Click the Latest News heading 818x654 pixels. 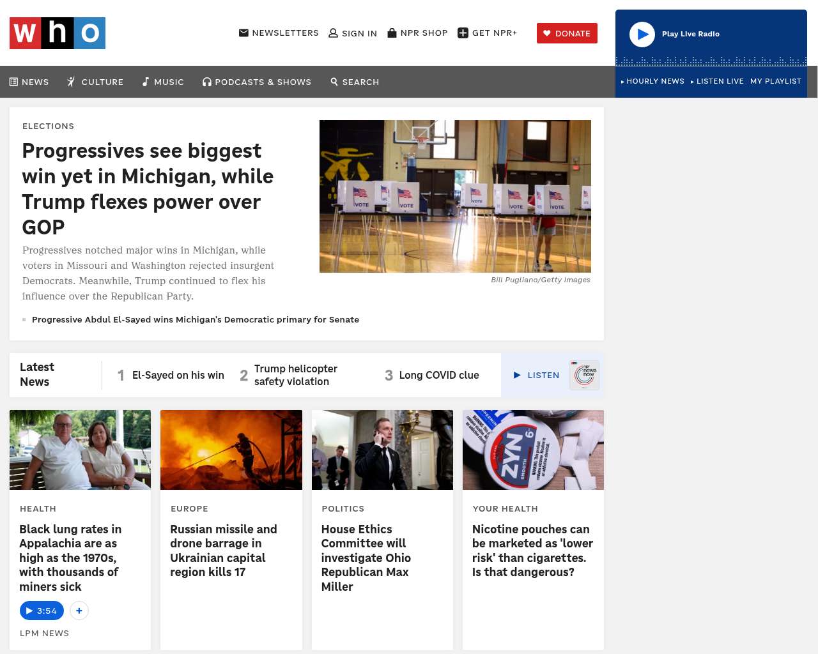pos(37,374)
